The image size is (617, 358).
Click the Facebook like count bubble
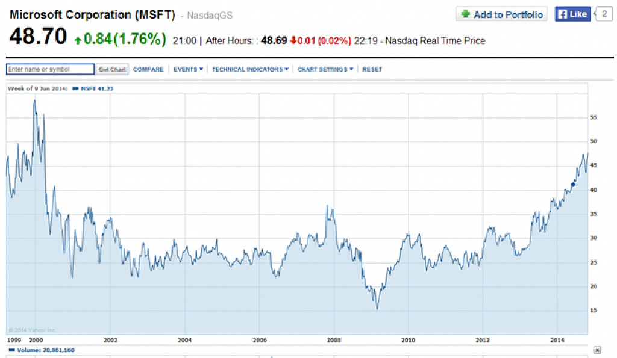coord(604,14)
